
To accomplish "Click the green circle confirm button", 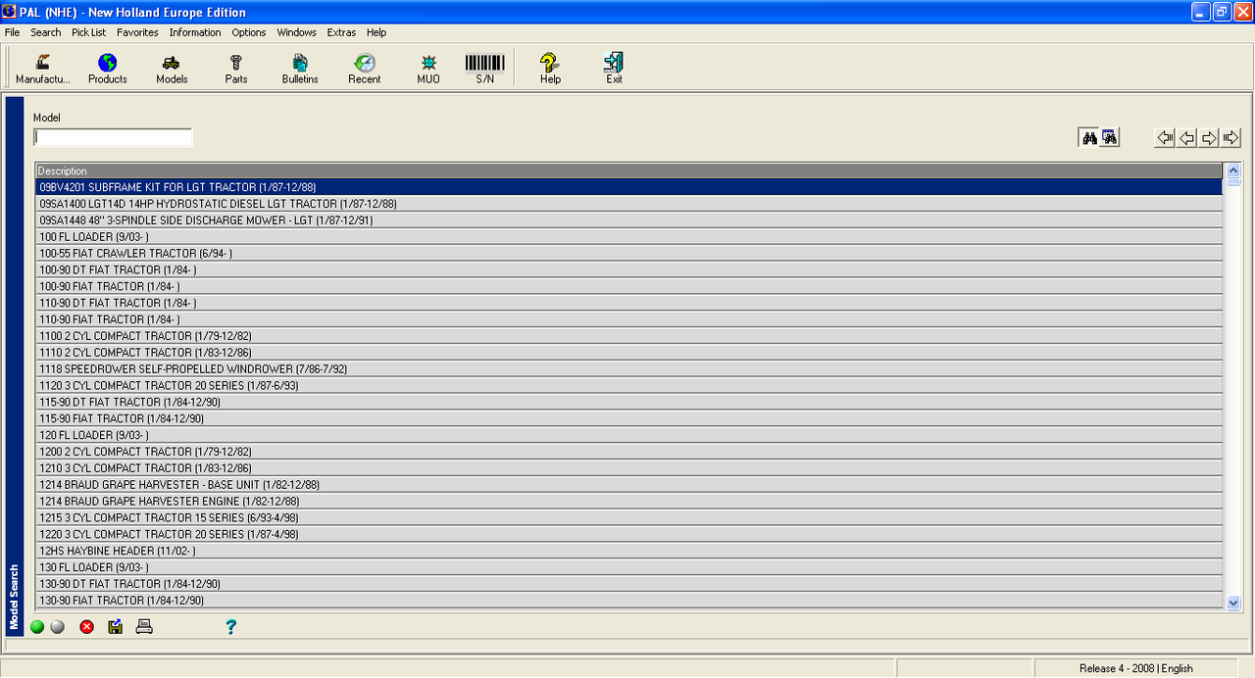I will pos(37,627).
